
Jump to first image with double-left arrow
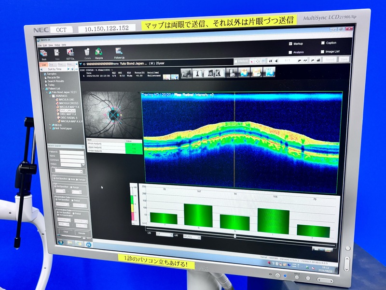270,60
